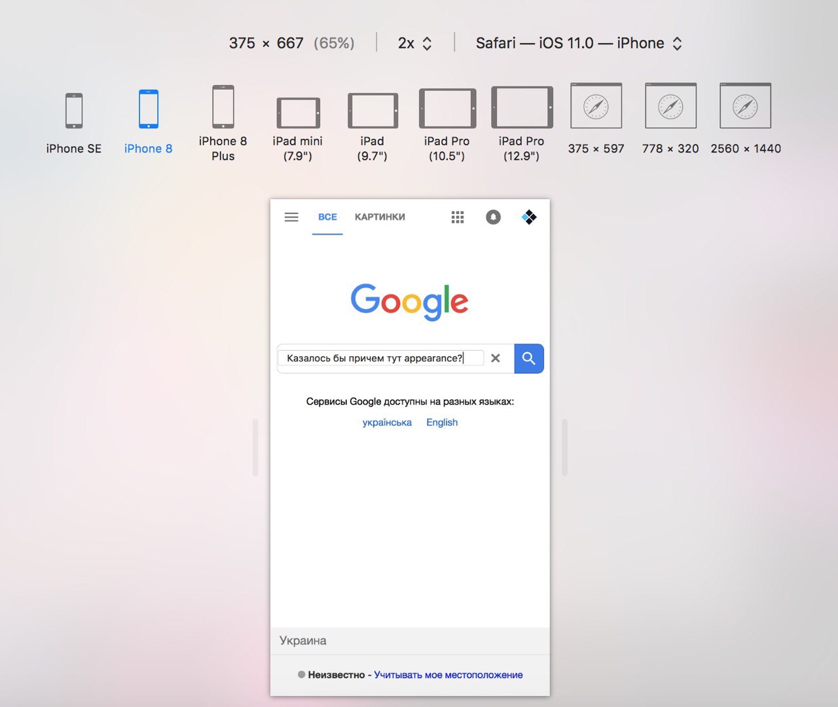Choose the iPhone 8 Plus device
Viewport: 838px width, 707px height.
click(x=223, y=107)
